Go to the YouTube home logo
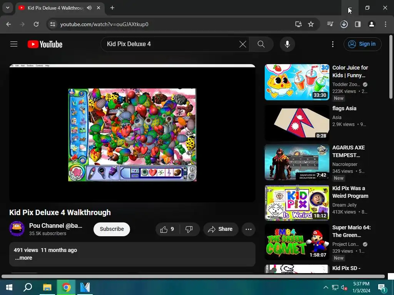This screenshot has height=295, width=394. [x=45, y=44]
